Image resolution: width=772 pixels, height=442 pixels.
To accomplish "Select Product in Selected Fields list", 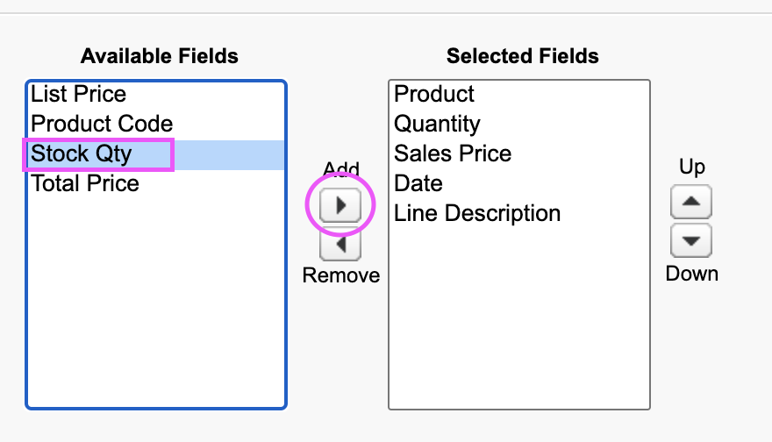I will click(x=434, y=94).
